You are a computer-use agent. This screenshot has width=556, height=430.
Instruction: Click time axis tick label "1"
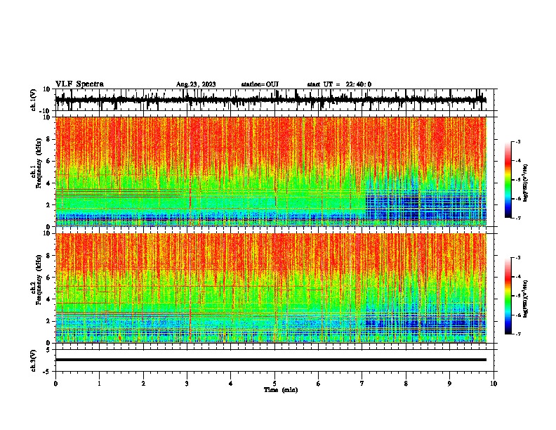pyautogui.click(x=99, y=384)
